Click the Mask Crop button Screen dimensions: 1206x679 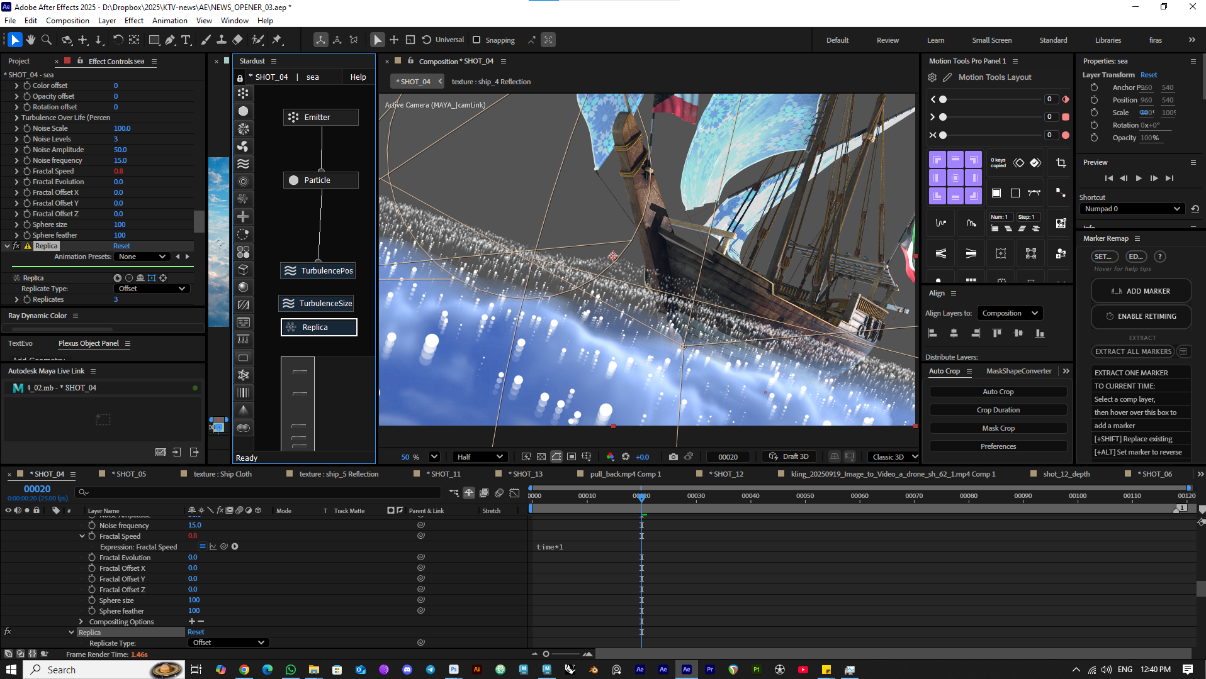[x=998, y=428]
